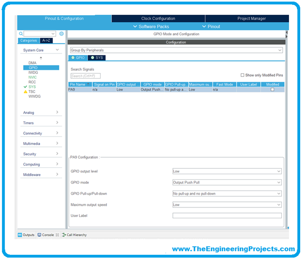This screenshot has height=260, width=303.
Task: Click the User Label text field
Action: 227,216
